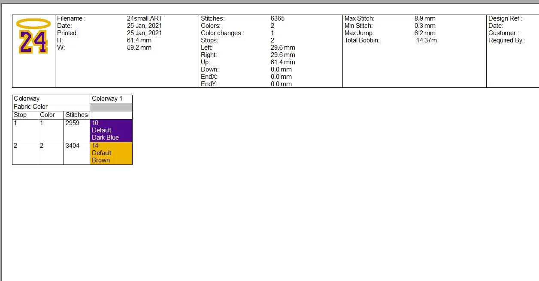Click the 'Max Stitch:' label

coord(359,18)
